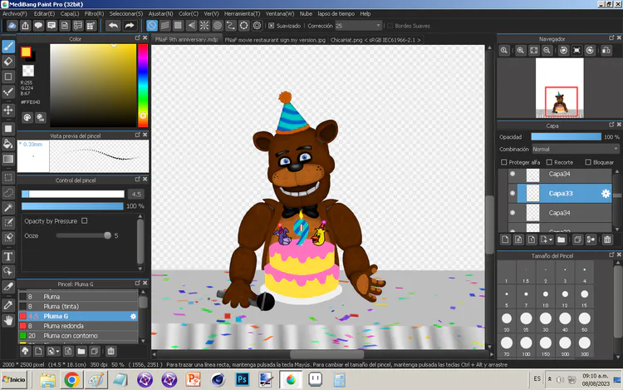This screenshot has height=390, width=623.
Task: Enable Opacity by Pressure checkbox
Action: (x=84, y=220)
